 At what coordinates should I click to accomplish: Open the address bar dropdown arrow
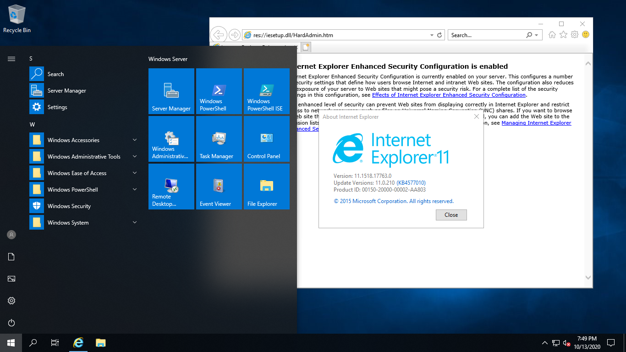[x=432, y=35]
